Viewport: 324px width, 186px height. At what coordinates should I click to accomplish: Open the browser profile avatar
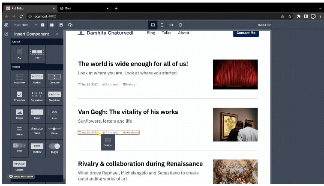(x=313, y=16)
